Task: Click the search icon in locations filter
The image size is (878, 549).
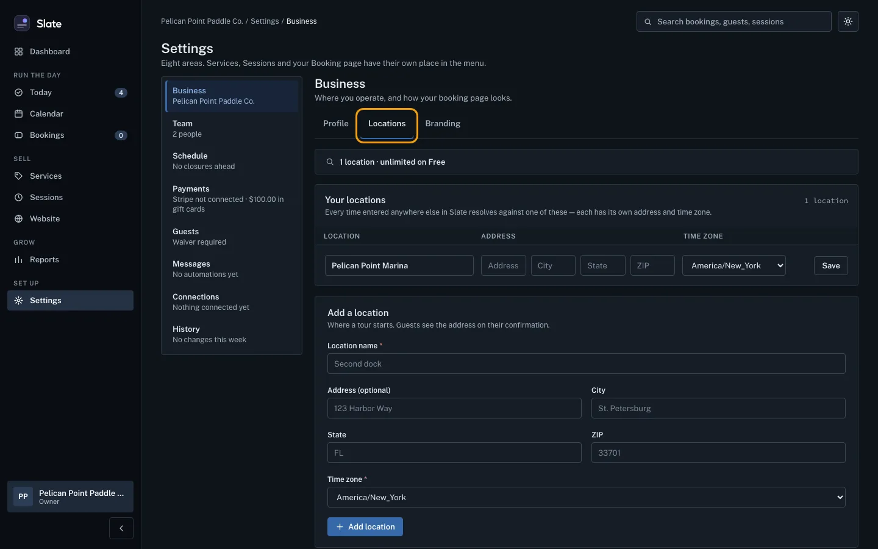Action: (x=330, y=162)
